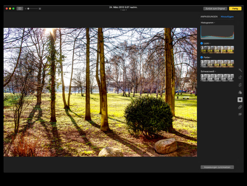Click the Schwarzweiß thumbnail strip slider
247x186 pixels.
[217, 78]
